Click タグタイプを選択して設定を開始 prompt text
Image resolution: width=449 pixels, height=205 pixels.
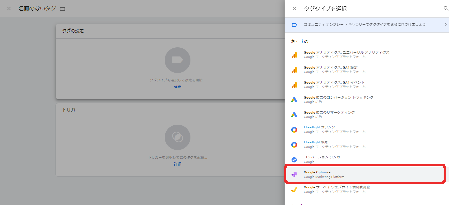click(x=177, y=80)
